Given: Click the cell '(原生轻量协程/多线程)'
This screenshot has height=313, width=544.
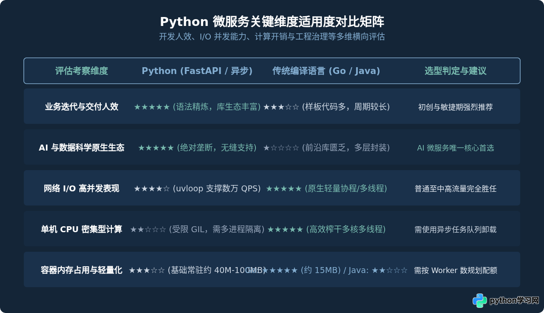Looking at the screenshot, I should pyautogui.click(x=346, y=188).
